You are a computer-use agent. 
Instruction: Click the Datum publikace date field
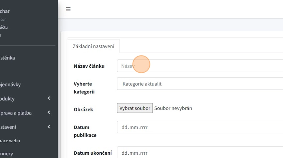point(200,127)
